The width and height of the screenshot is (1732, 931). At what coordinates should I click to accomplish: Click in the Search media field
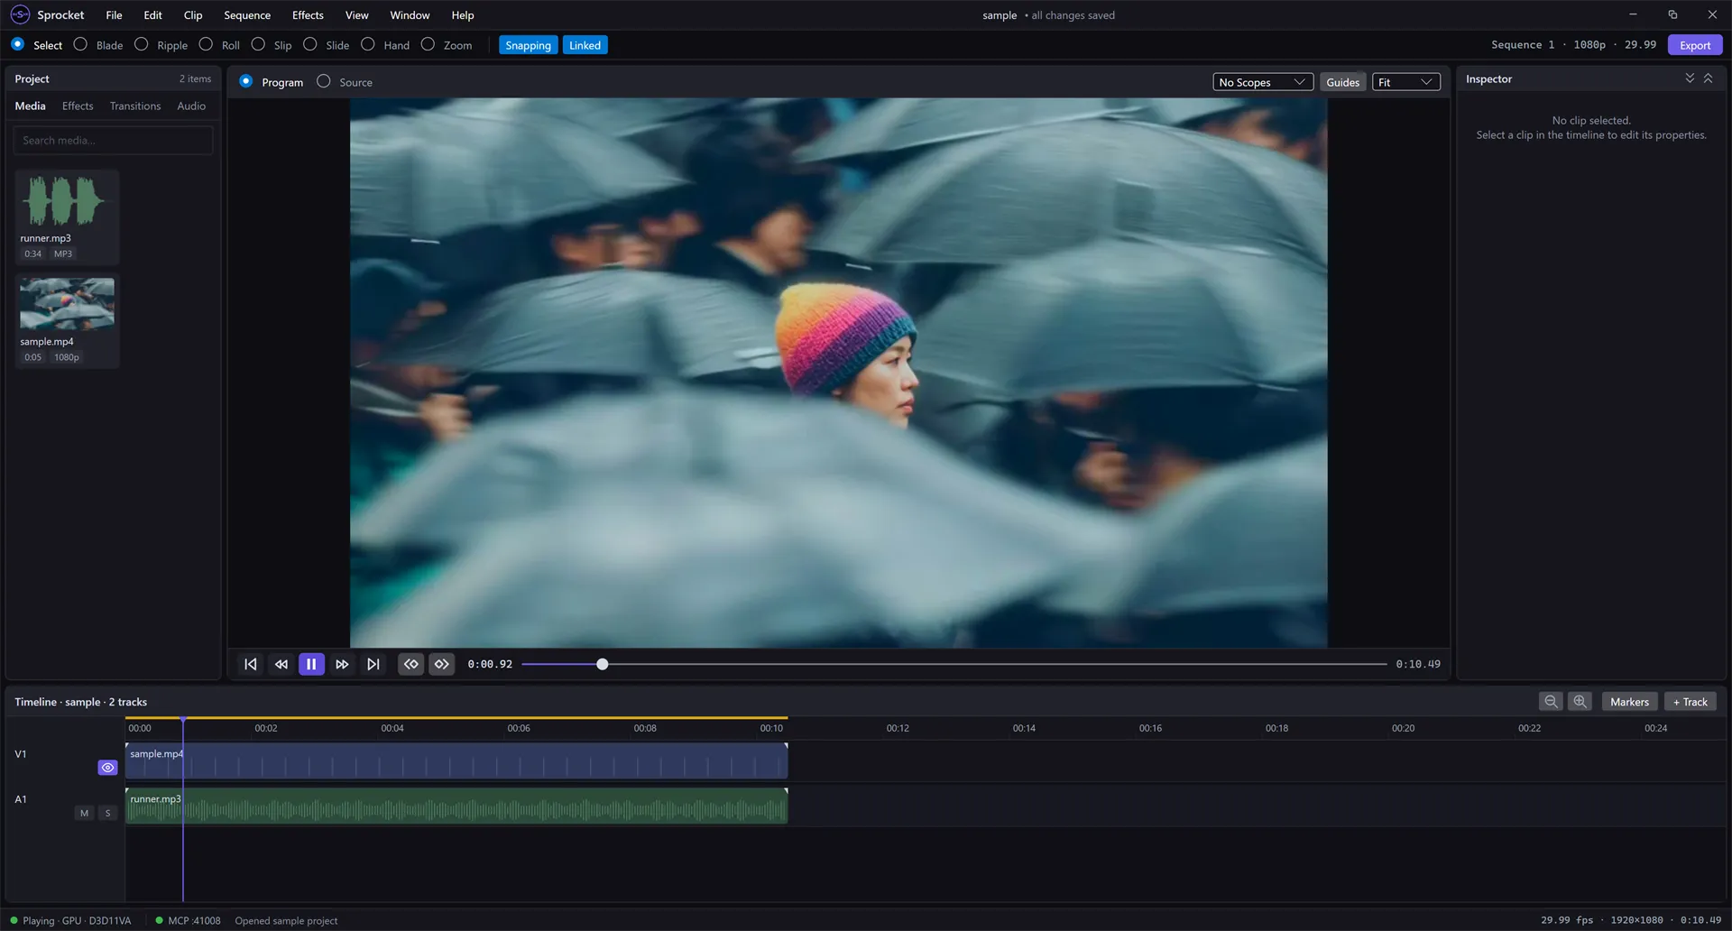pos(113,140)
